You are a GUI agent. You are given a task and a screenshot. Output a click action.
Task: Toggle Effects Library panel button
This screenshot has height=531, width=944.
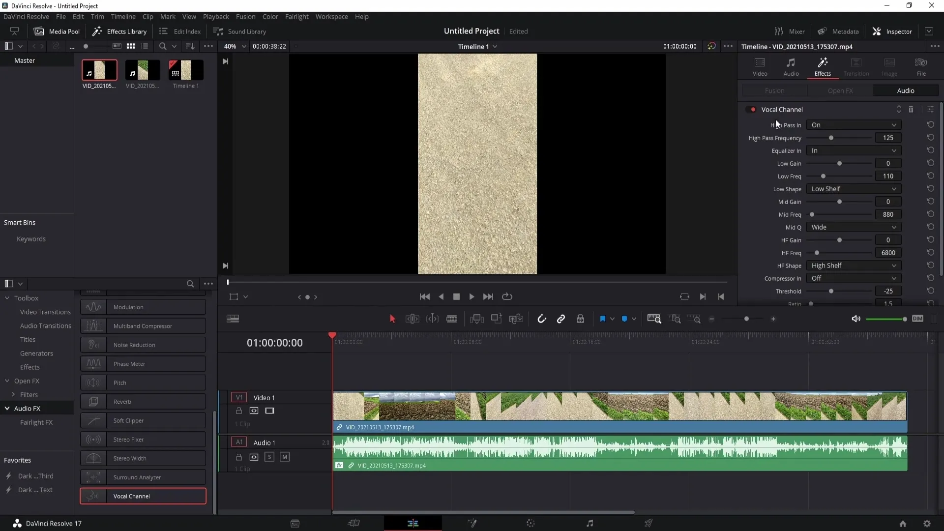point(119,31)
